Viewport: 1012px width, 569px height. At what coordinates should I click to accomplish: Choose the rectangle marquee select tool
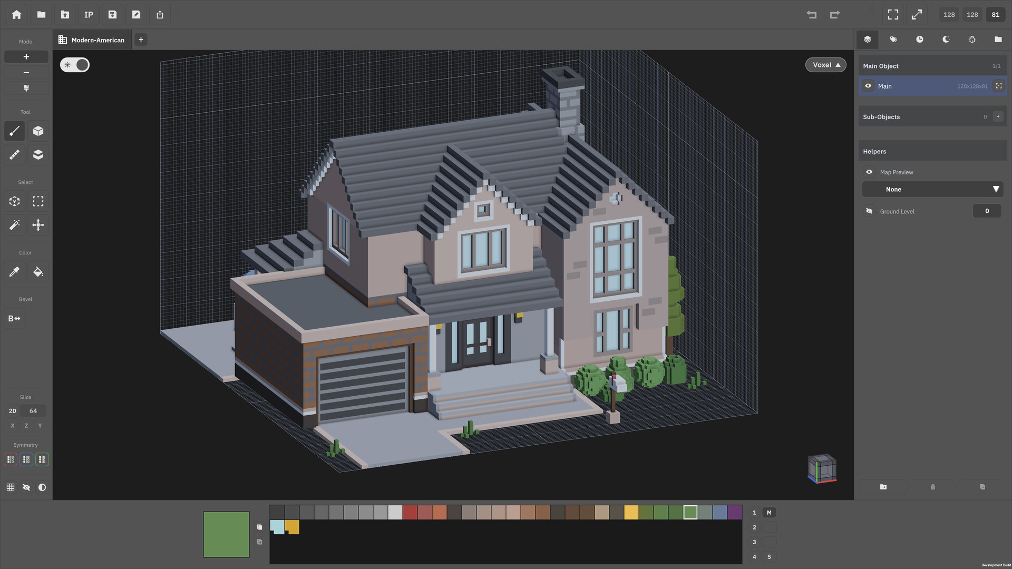38,201
